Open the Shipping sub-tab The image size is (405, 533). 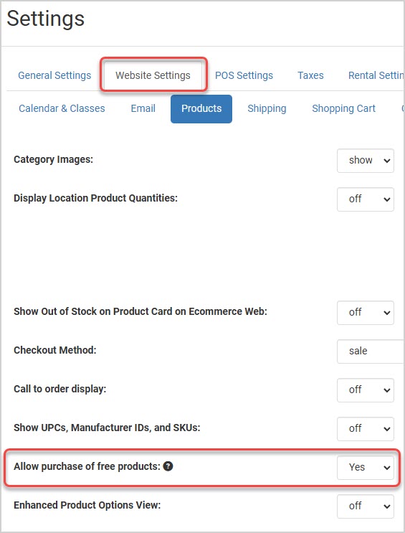267,108
